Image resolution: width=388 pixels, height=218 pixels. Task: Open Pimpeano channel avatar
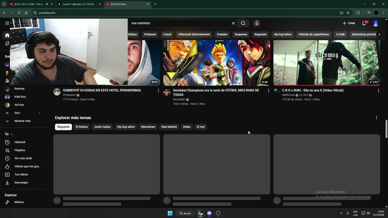tap(57, 92)
